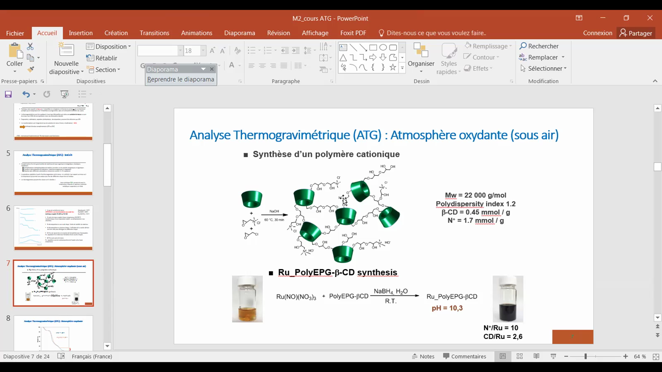Open the Disposition layout dropdown
This screenshot has height=372, width=662.
click(x=108, y=47)
